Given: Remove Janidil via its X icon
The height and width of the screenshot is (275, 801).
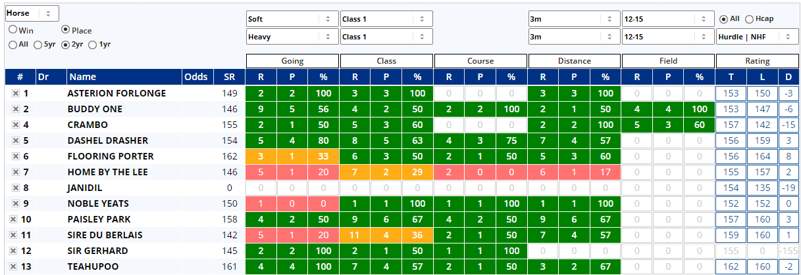Looking at the screenshot, I should [x=15, y=188].
